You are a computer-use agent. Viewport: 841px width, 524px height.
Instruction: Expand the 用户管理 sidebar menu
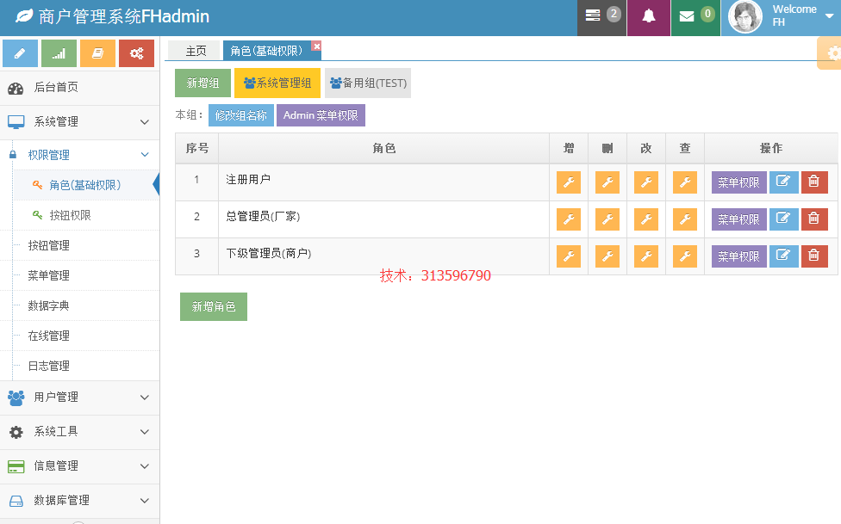pyautogui.click(x=79, y=397)
